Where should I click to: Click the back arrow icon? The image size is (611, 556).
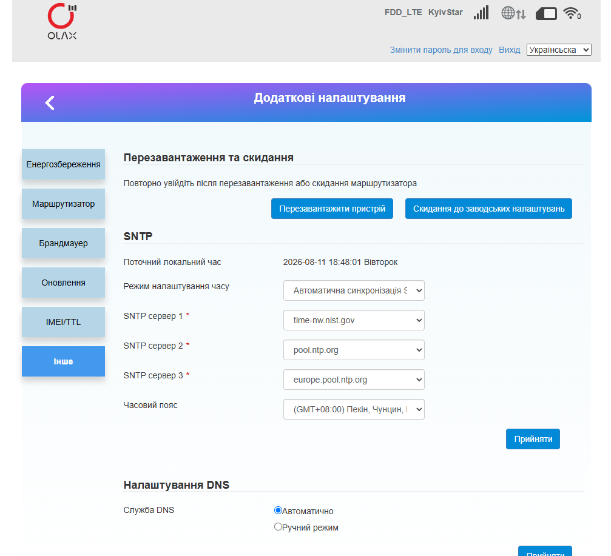[50, 103]
